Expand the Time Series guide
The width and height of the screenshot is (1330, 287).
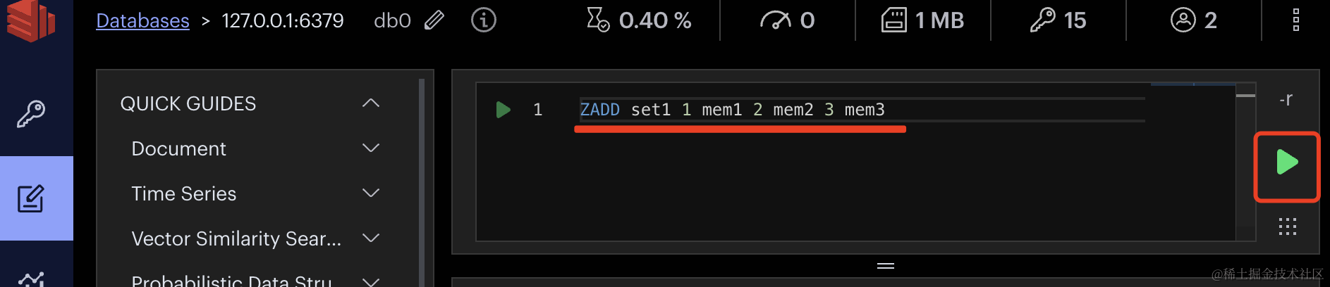(371, 193)
